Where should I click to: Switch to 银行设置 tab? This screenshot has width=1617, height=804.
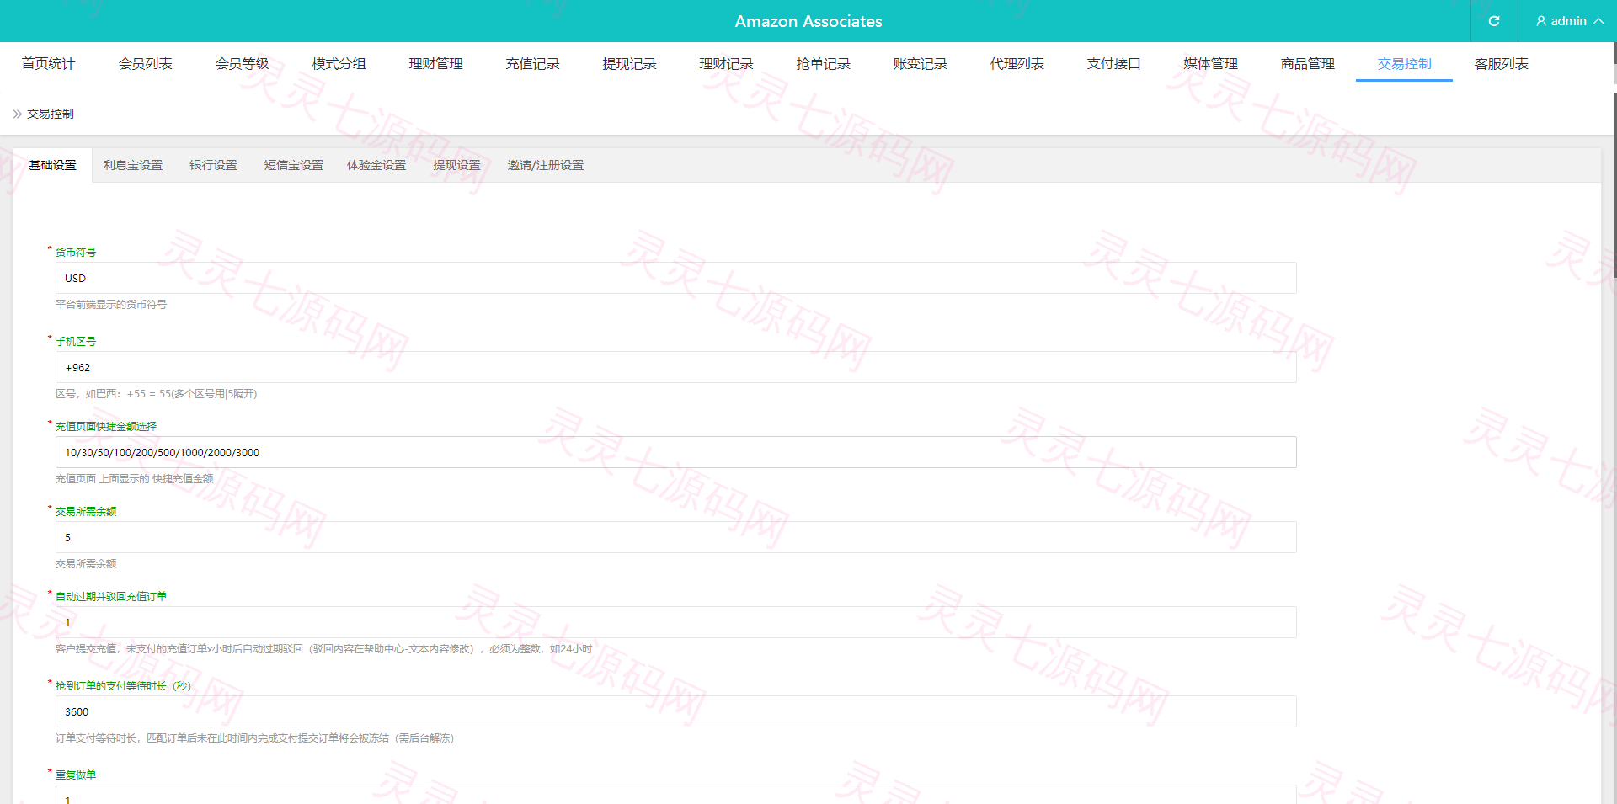point(213,165)
